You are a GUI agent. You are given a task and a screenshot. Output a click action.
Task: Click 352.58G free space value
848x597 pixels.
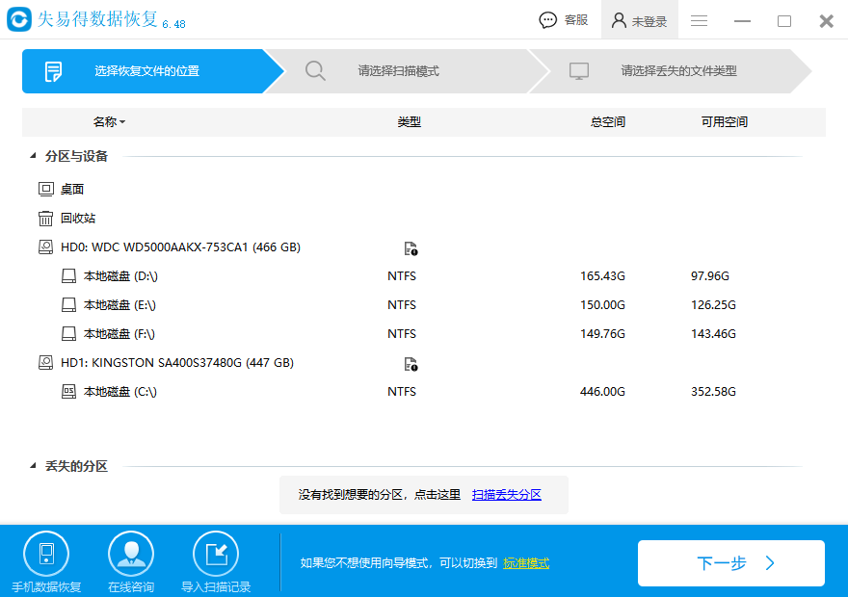click(x=713, y=392)
